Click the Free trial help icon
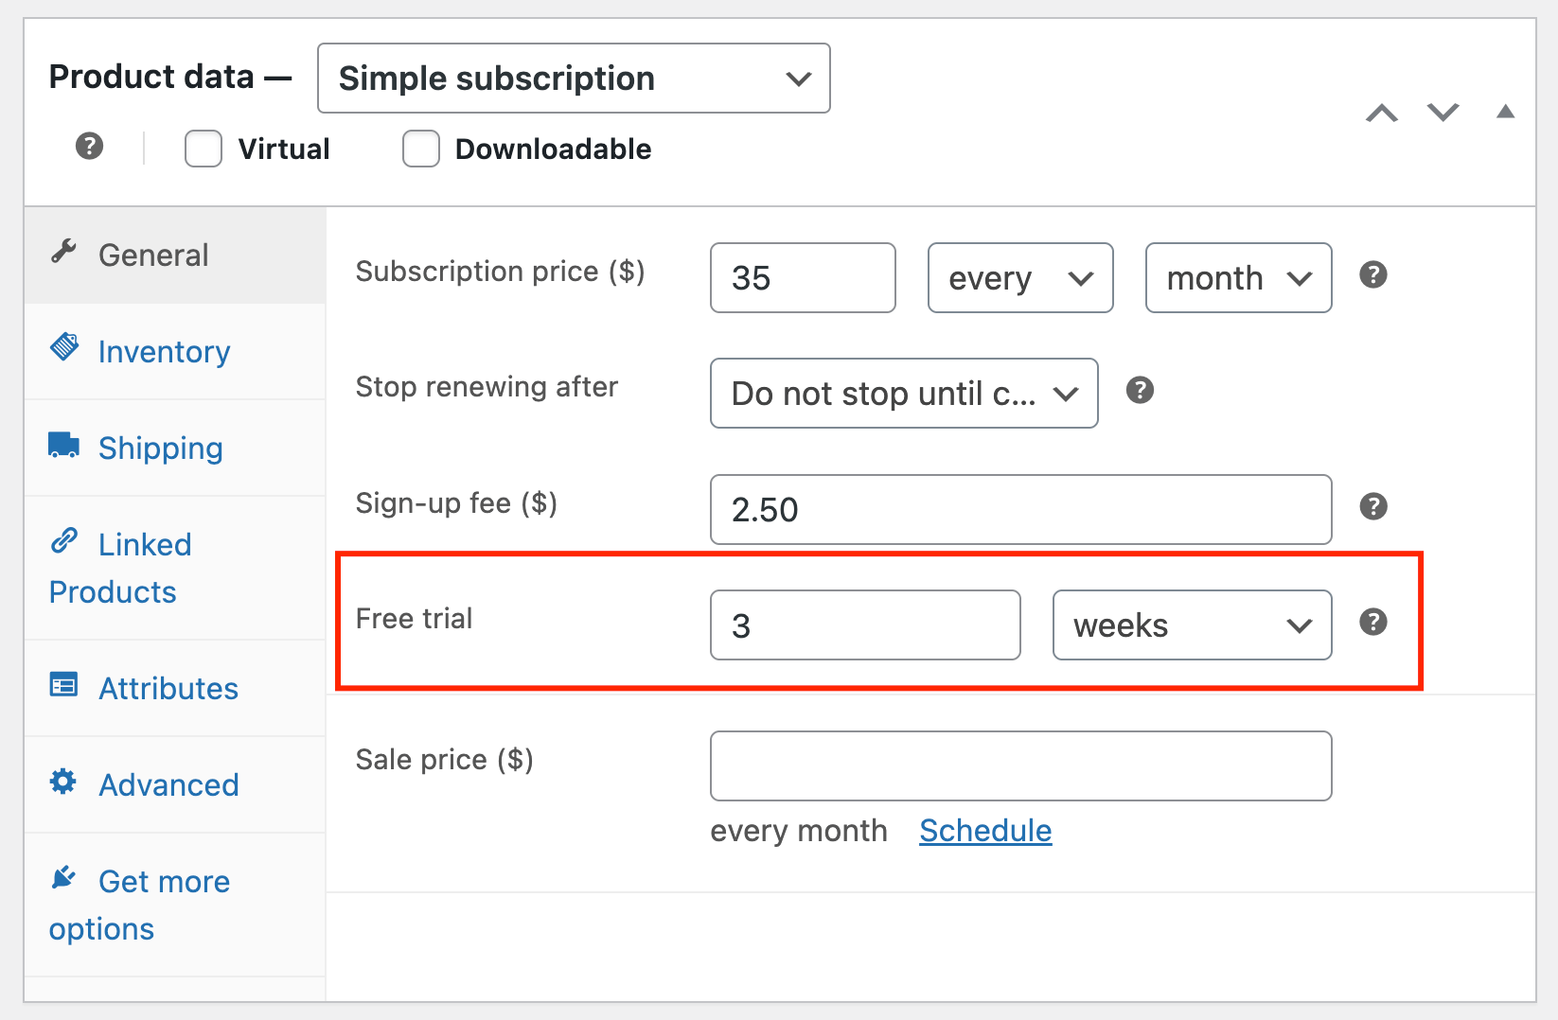Image resolution: width=1558 pixels, height=1020 pixels. pyautogui.click(x=1372, y=622)
